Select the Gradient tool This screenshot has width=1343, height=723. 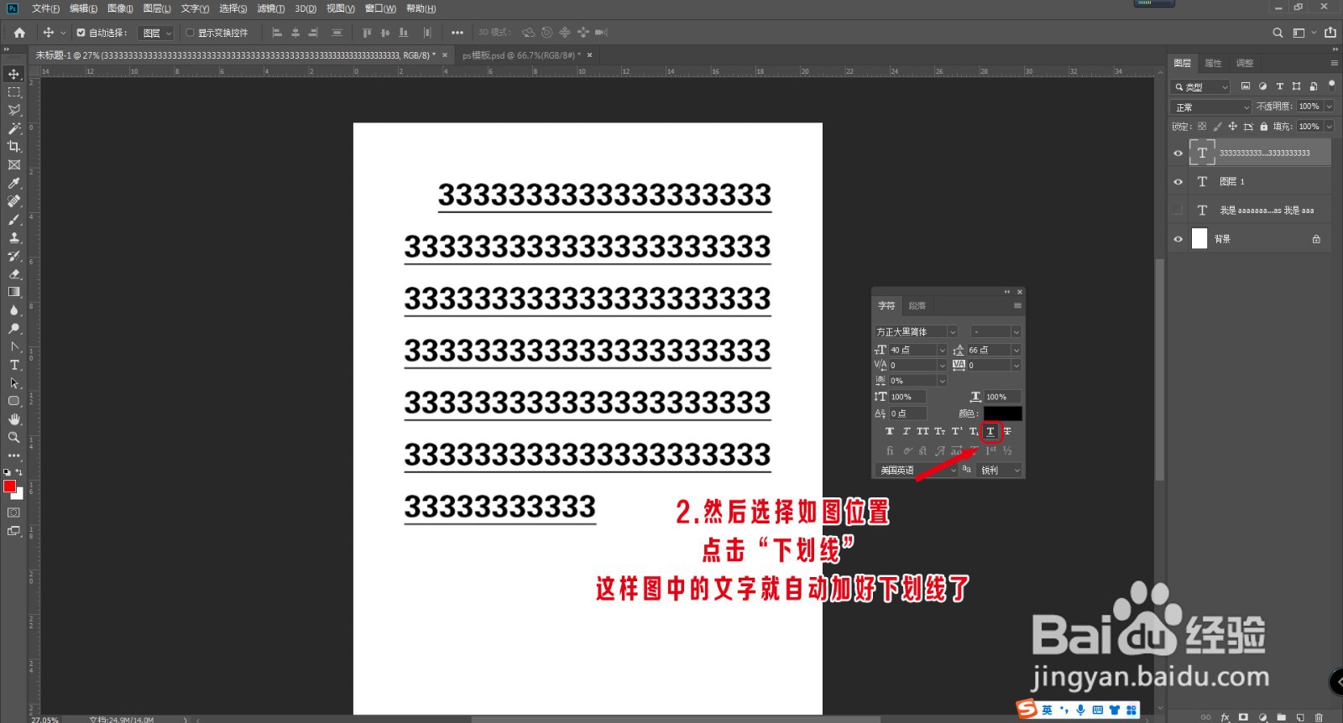pyautogui.click(x=14, y=292)
